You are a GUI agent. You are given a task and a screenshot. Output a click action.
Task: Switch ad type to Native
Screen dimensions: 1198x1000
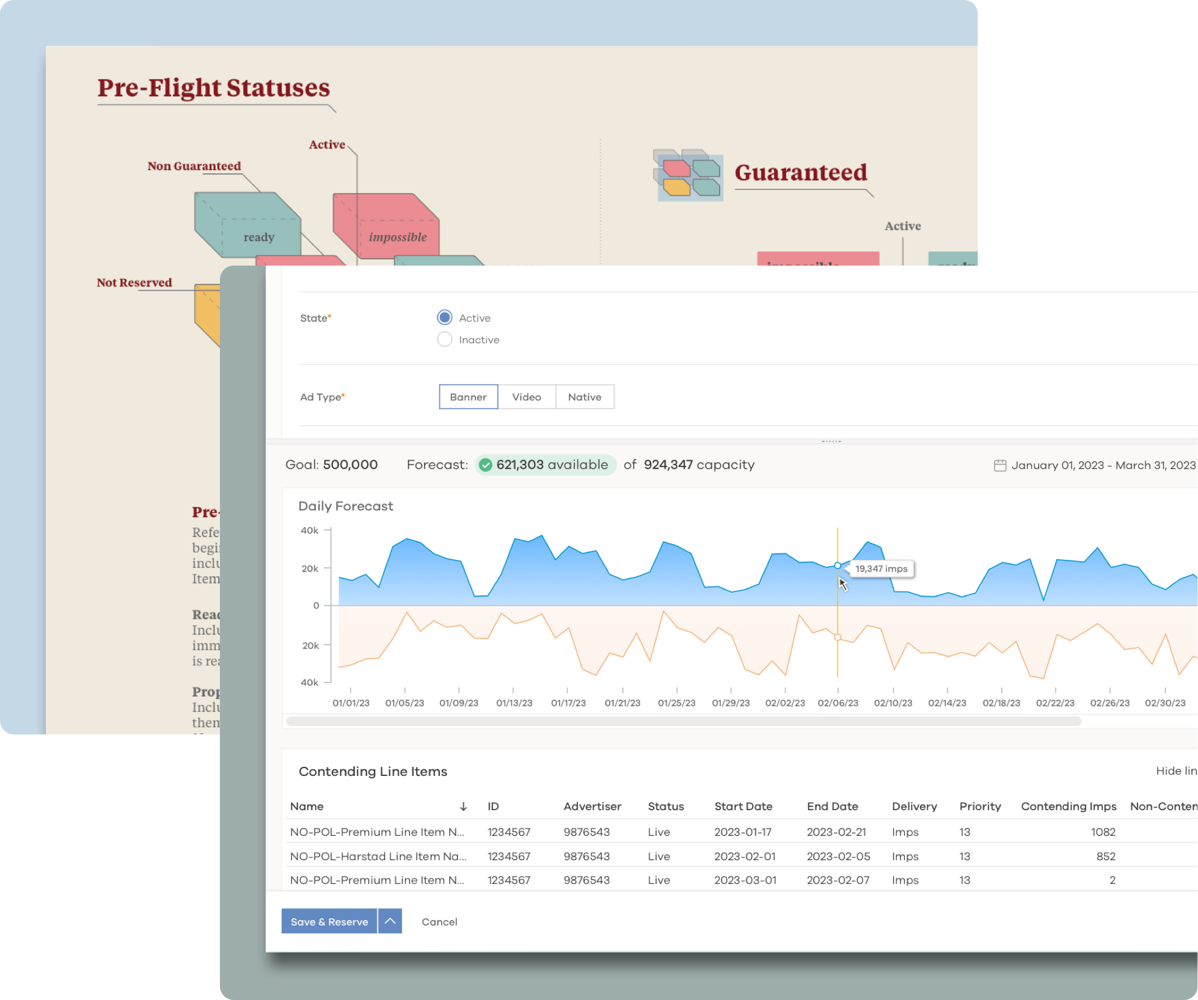tap(584, 397)
